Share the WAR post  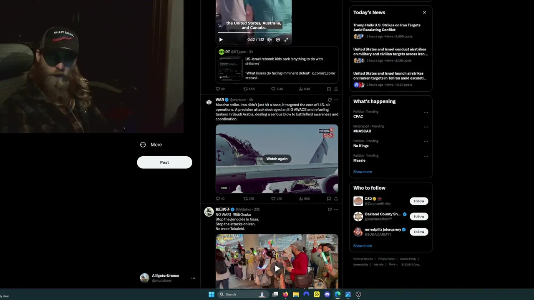tap(336, 199)
